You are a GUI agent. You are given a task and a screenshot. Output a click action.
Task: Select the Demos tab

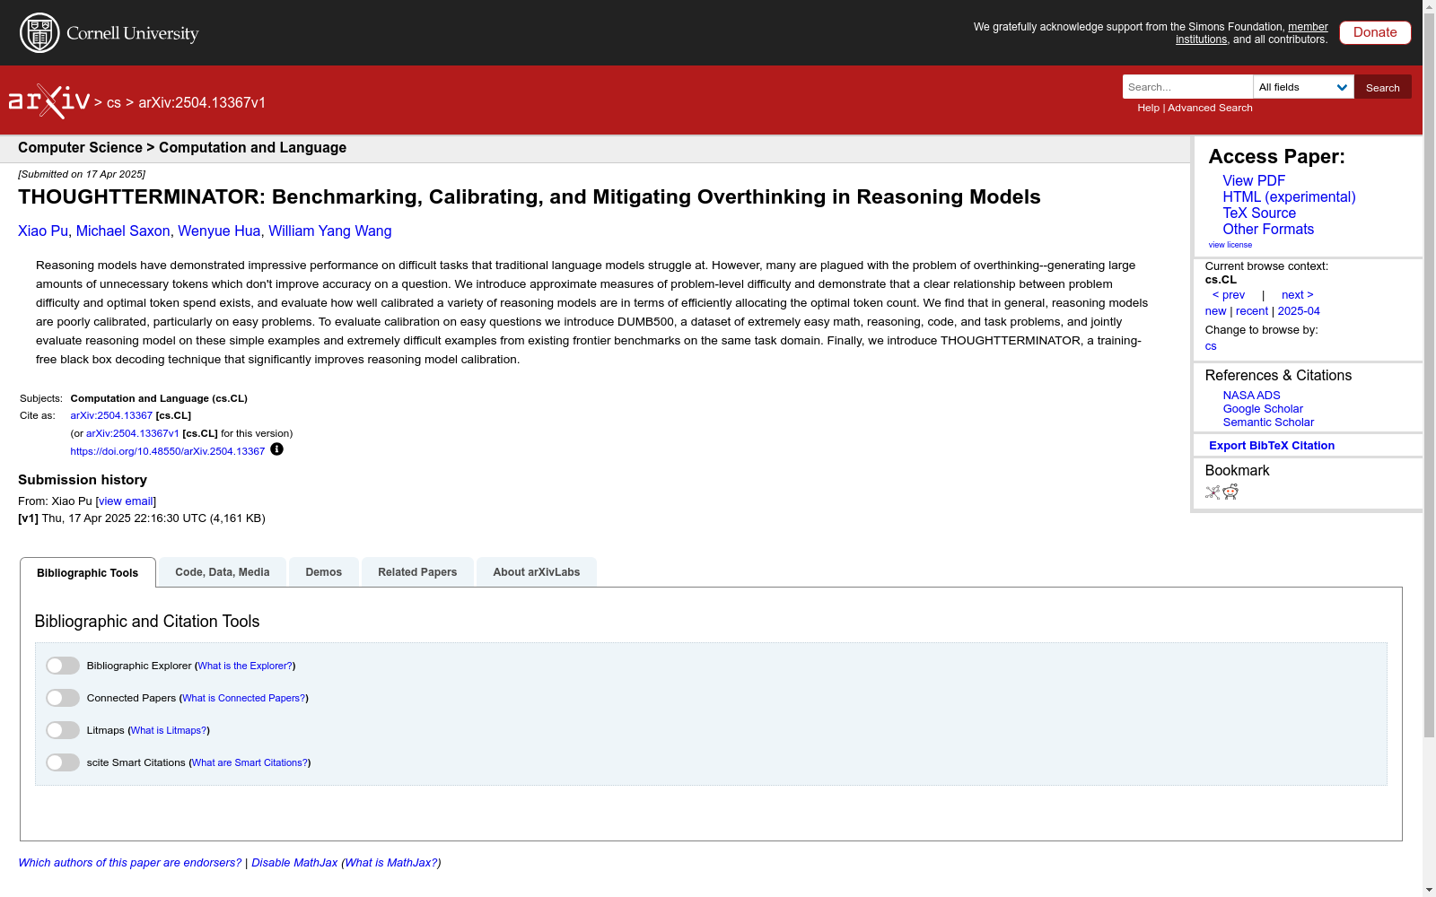(324, 572)
